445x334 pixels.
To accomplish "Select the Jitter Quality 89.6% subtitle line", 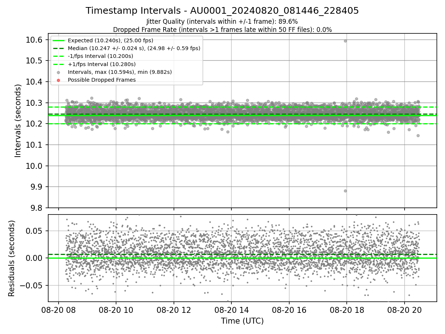I will click(x=222, y=22).
